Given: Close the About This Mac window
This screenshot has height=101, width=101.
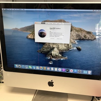Looking at the screenshot, I should (x=36, y=23).
